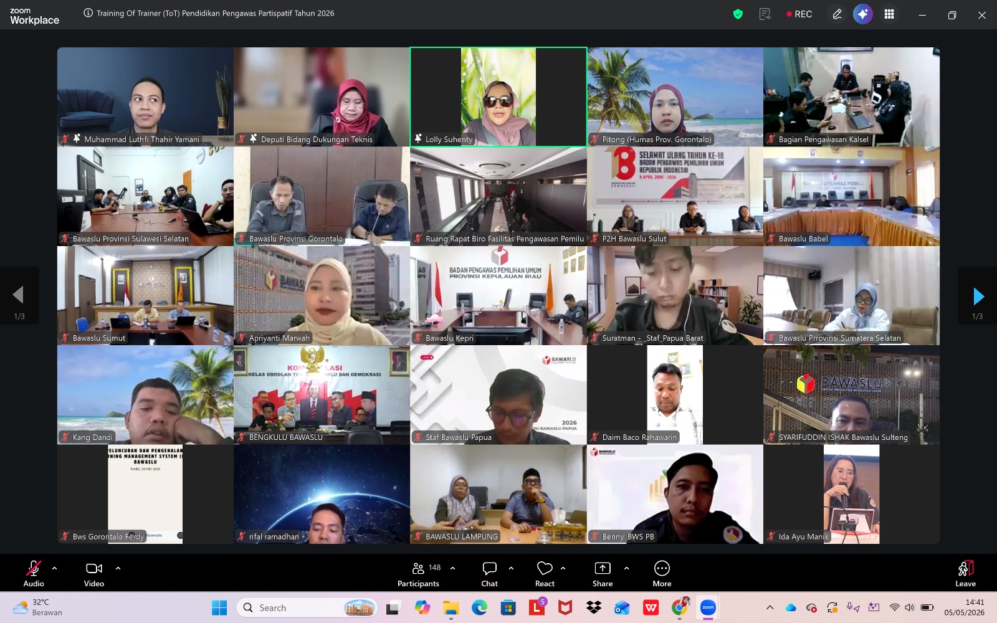Open Outlook from the taskbar
Screen dimensions: 997x623
(x=622, y=607)
